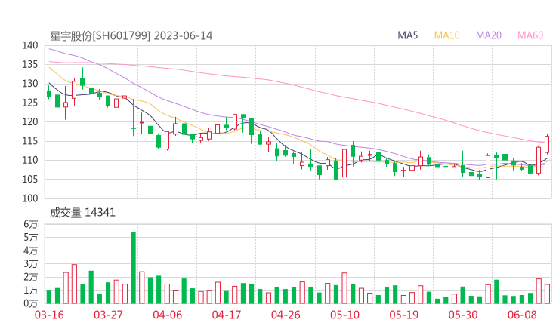The height and width of the screenshot is (332, 559).
Task: Click the 130 price axis label
Action: pyautogui.click(x=29, y=84)
